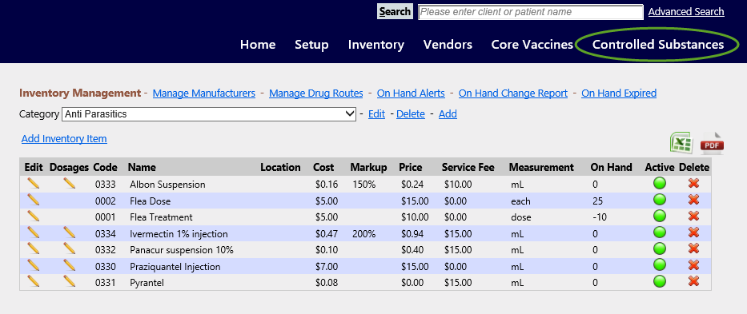
Task: Edit Praziquantel Injection pencil icon
Action: tap(34, 265)
